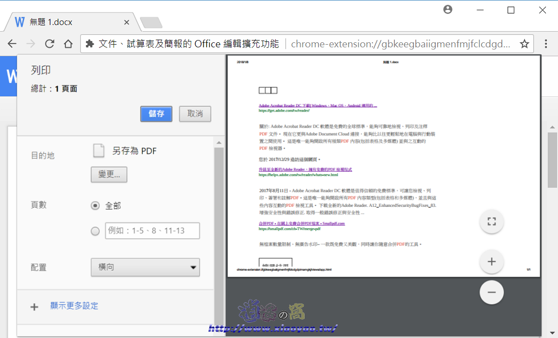This screenshot has height=338, width=558.
Task: Zoom out the print preview
Action: point(492,292)
